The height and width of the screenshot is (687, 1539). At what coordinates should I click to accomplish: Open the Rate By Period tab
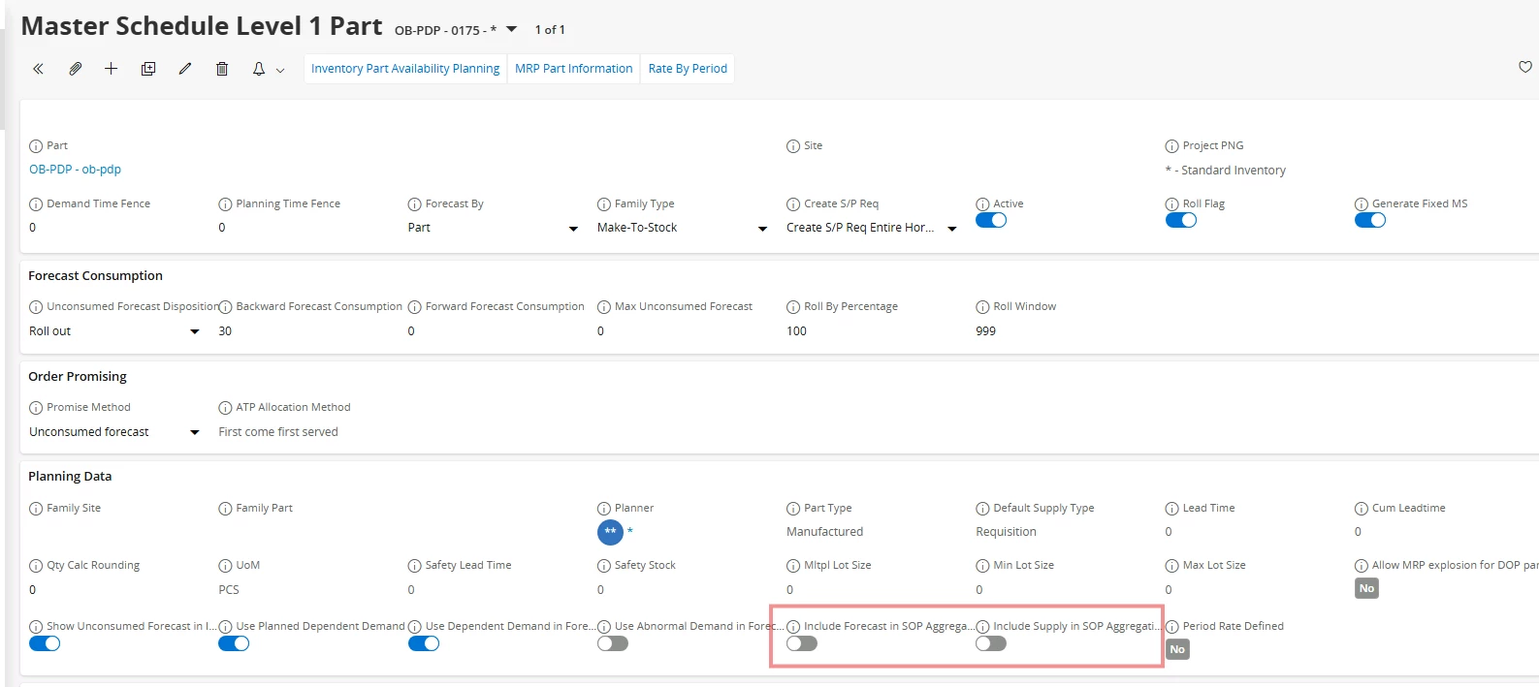688,69
